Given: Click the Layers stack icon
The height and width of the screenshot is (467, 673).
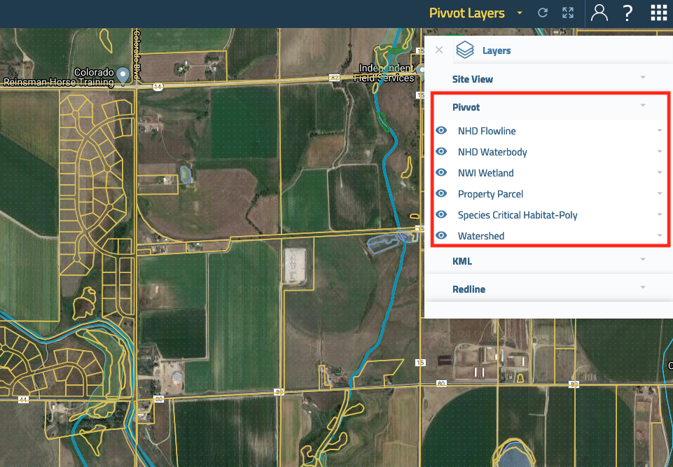Looking at the screenshot, I should click(x=465, y=50).
